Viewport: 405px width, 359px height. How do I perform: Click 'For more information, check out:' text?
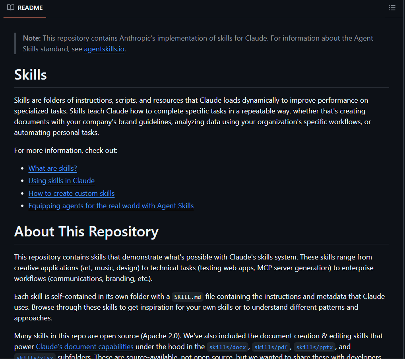(66, 150)
